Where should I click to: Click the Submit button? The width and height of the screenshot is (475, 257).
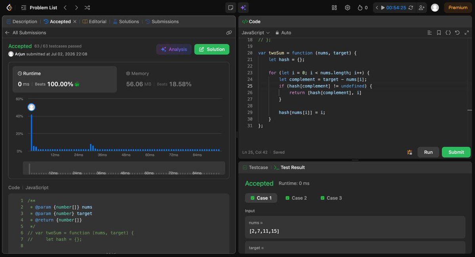[x=456, y=152]
